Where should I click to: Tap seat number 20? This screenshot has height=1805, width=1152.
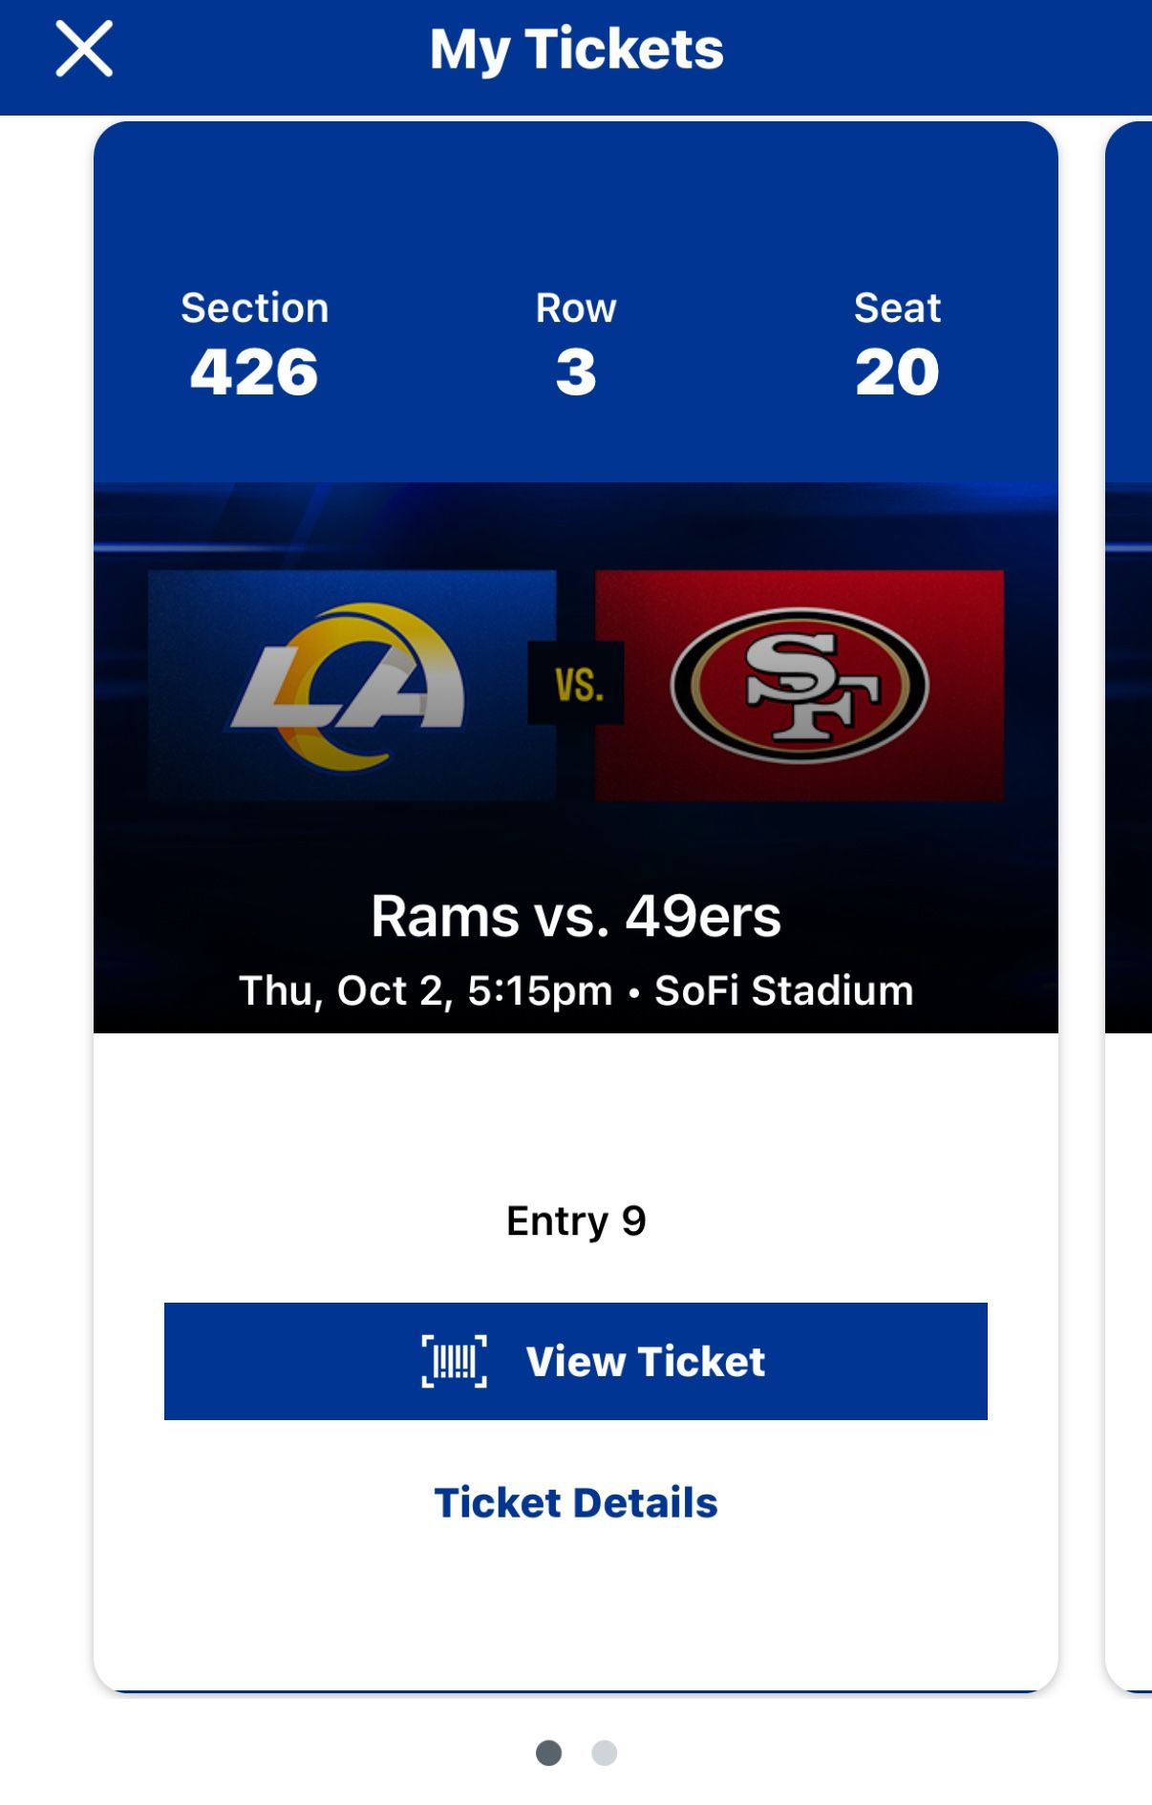tap(897, 372)
